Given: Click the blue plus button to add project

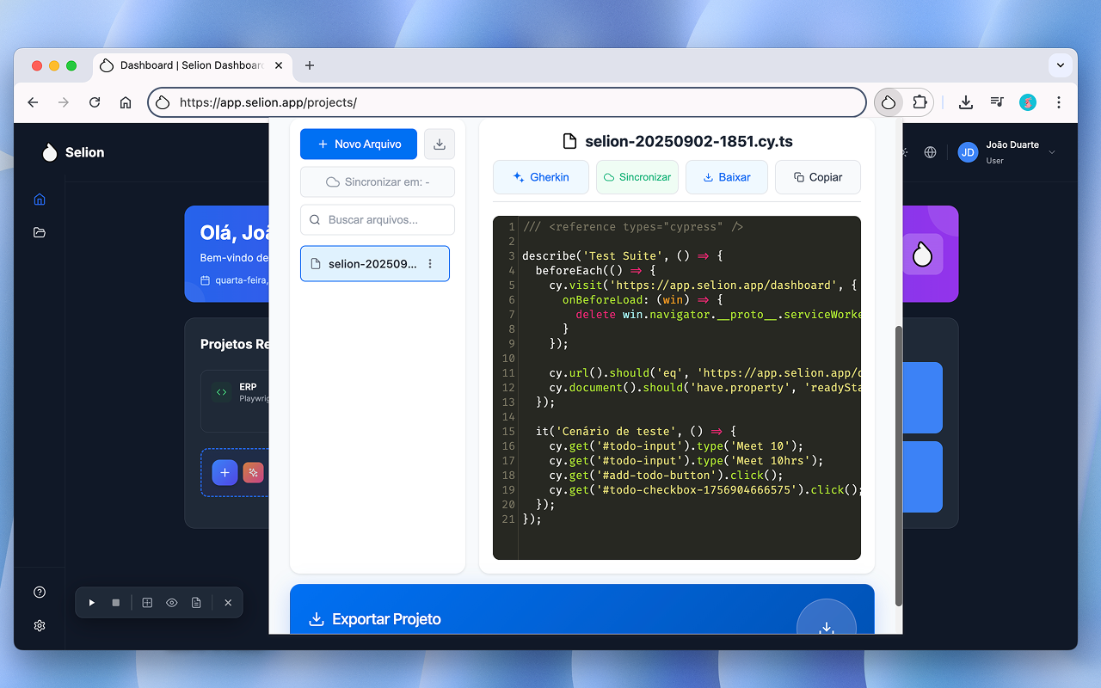Looking at the screenshot, I should click(225, 473).
